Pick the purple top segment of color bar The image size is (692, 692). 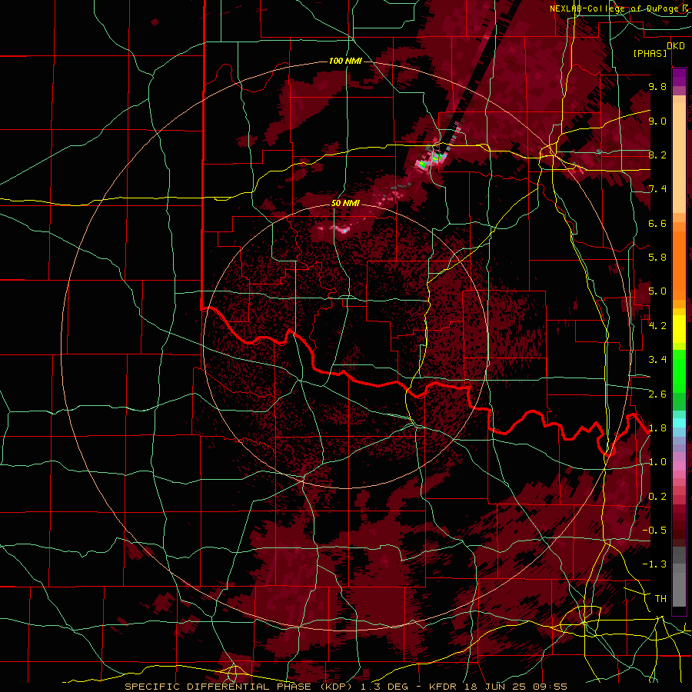[679, 77]
